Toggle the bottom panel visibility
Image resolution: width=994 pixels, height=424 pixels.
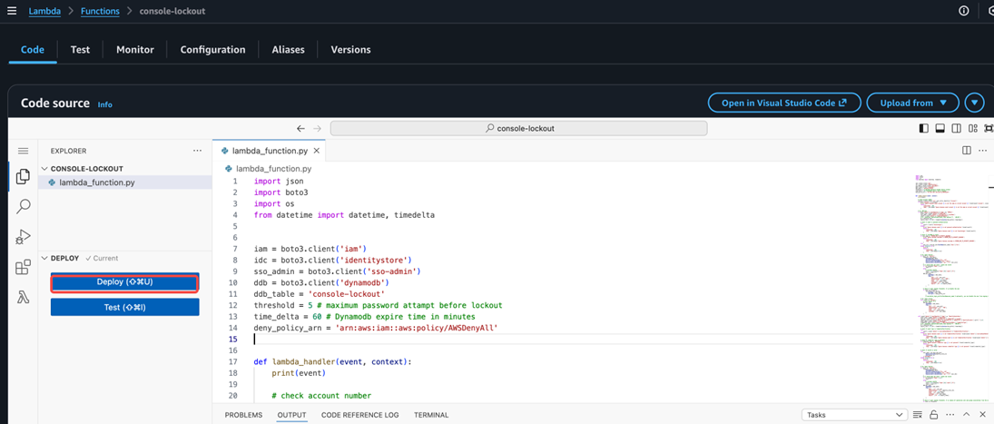coord(940,128)
